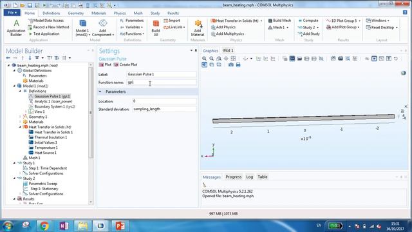Open Google Chrome from the taskbar
Image resolution: width=412 pixels, height=232 pixels.
pos(44,226)
